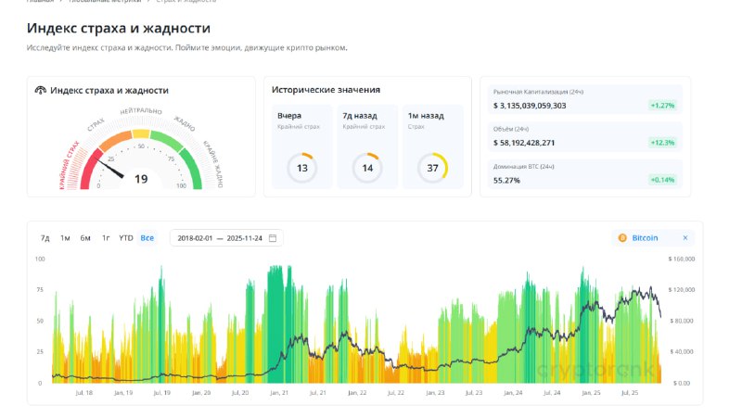Select the YTD range option
742x418 pixels.
click(126, 238)
